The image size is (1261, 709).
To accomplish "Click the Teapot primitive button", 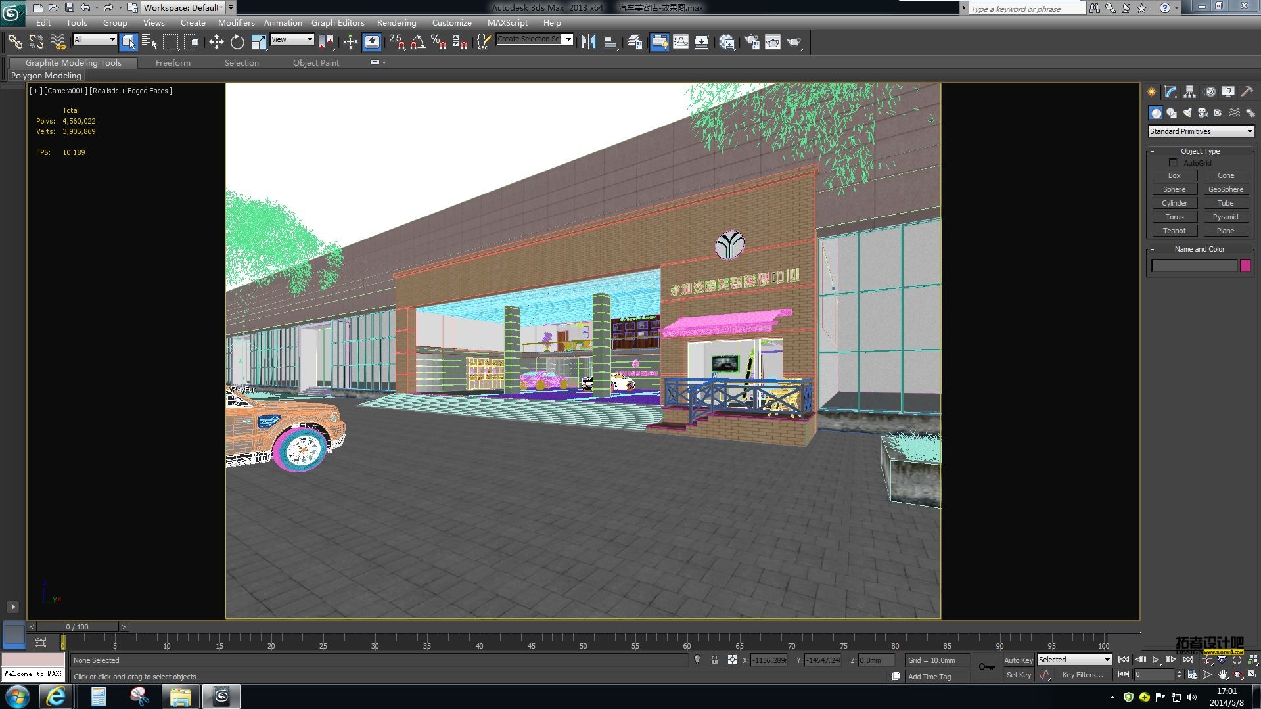I will (1174, 231).
